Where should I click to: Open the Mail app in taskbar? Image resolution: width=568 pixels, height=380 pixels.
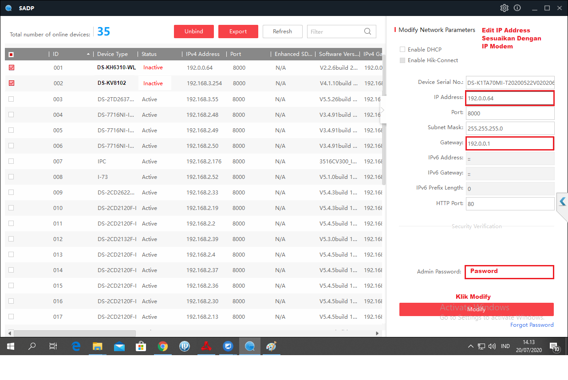[119, 346]
